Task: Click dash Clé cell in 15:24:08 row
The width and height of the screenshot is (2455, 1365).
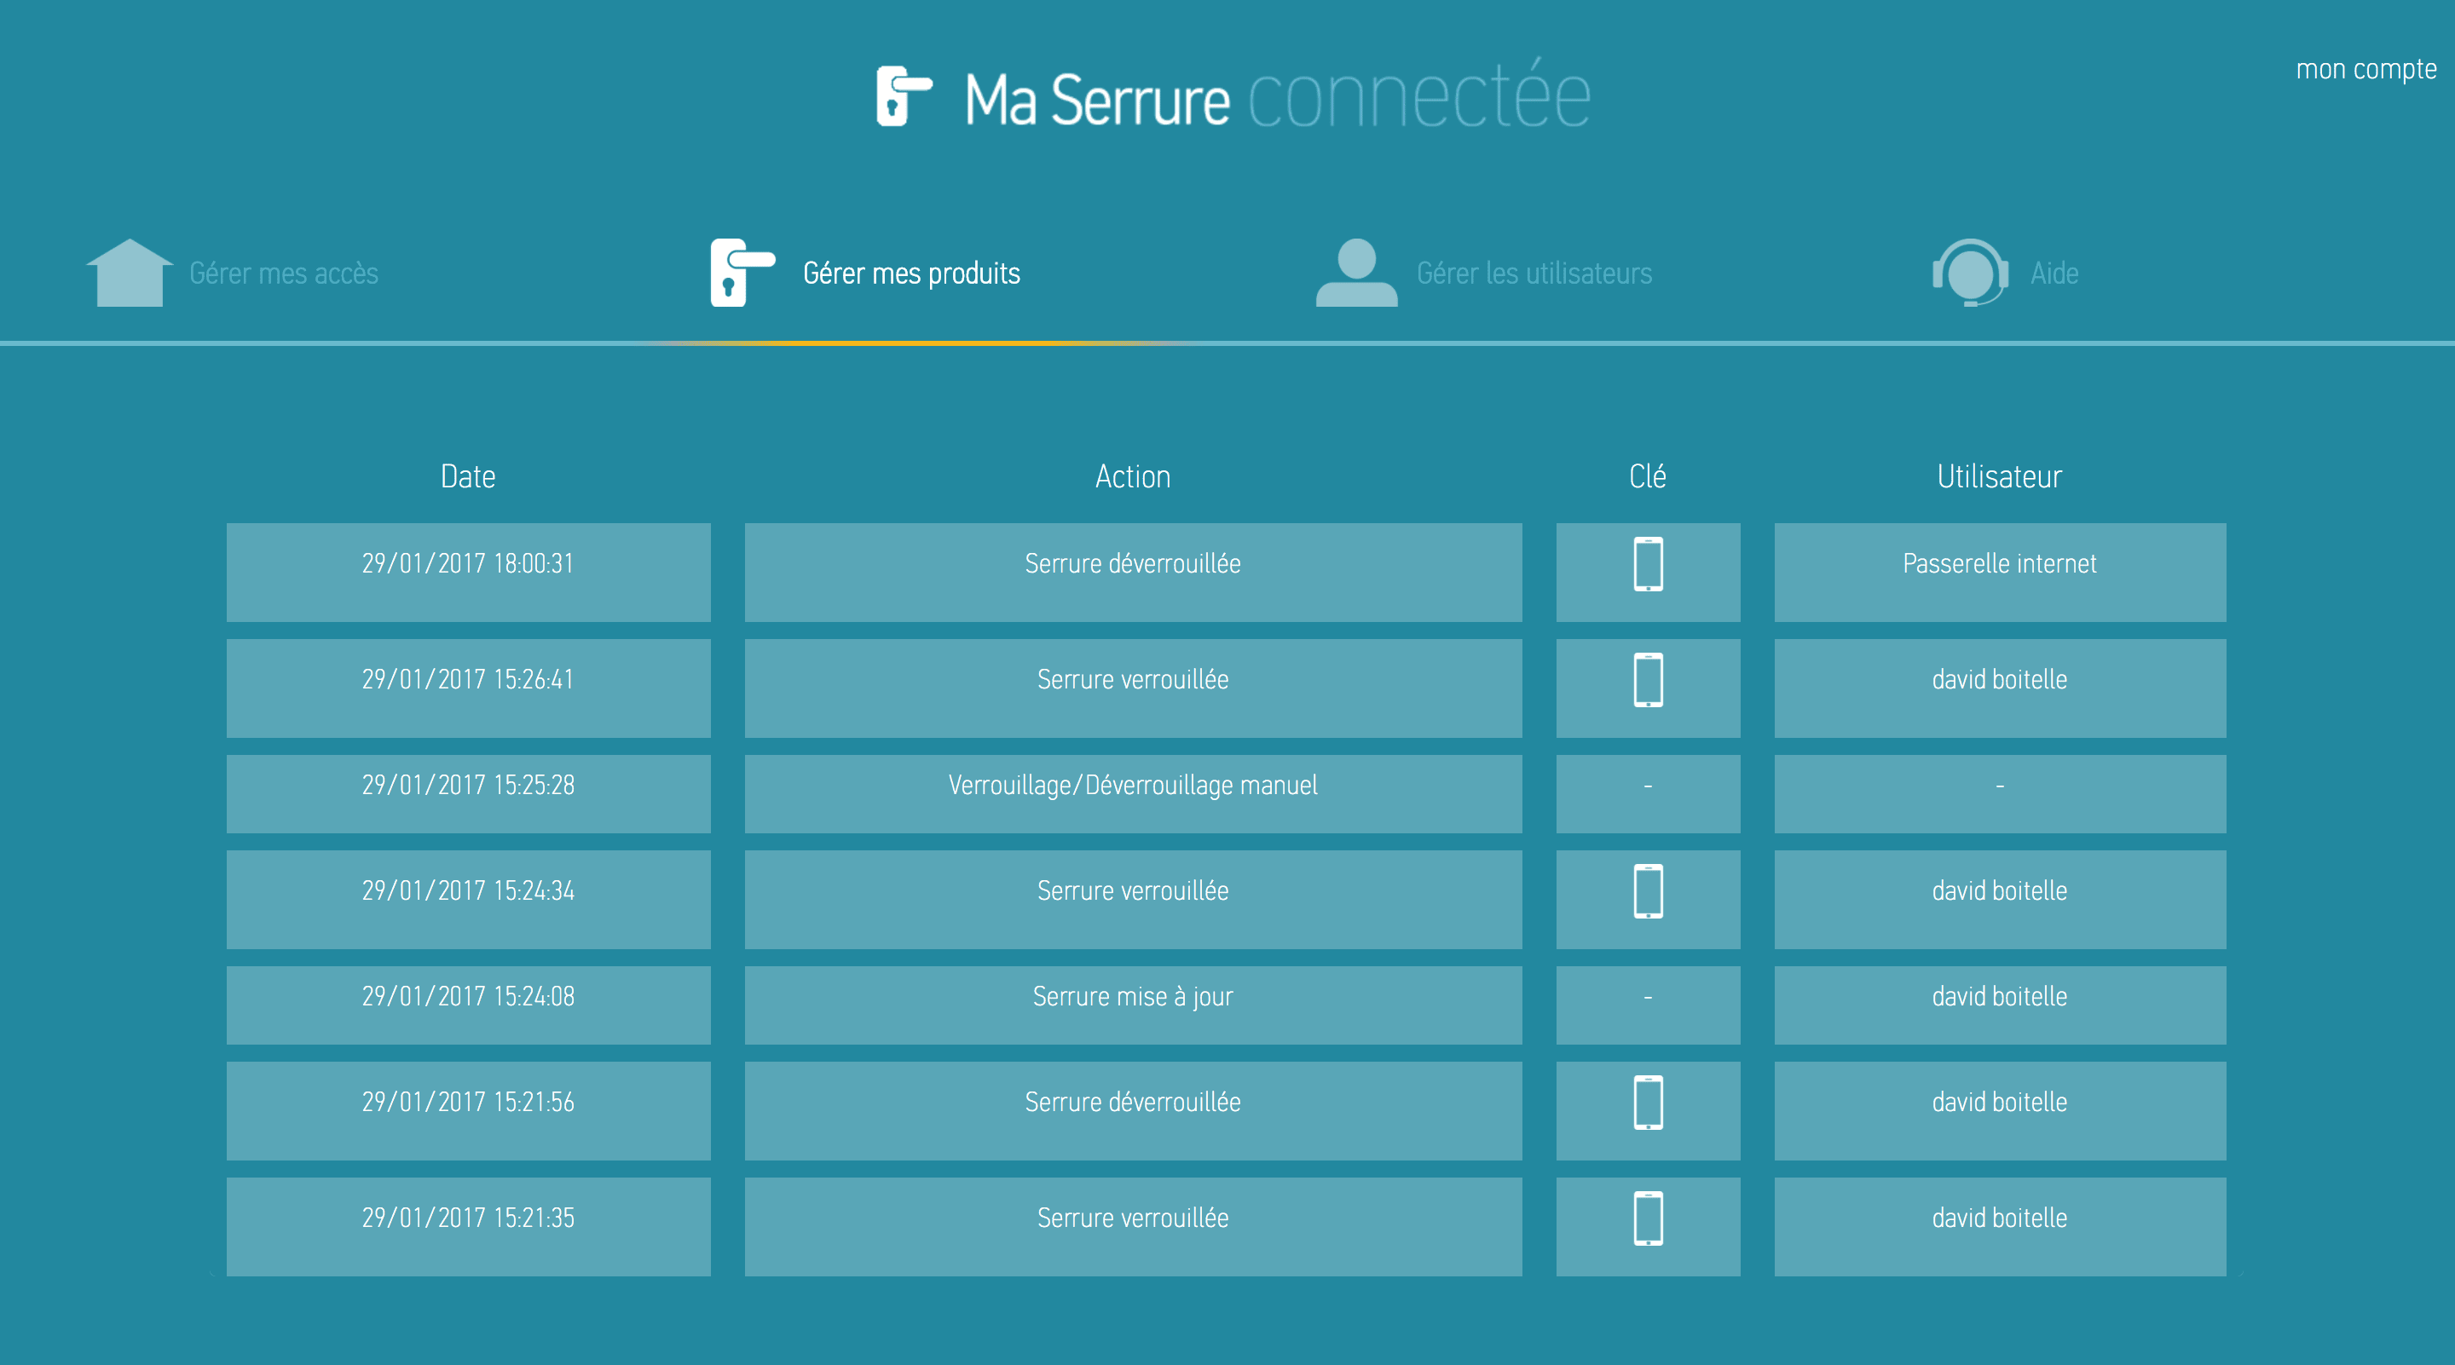Action: point(1648,1006)
